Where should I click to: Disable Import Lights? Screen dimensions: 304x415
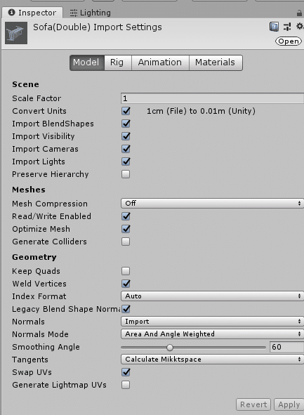point(126,162)
